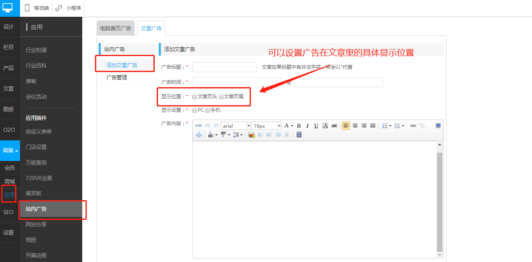Click the insert image icon
Viewport: 532px width, 262px height.
[x=251, y=135]
